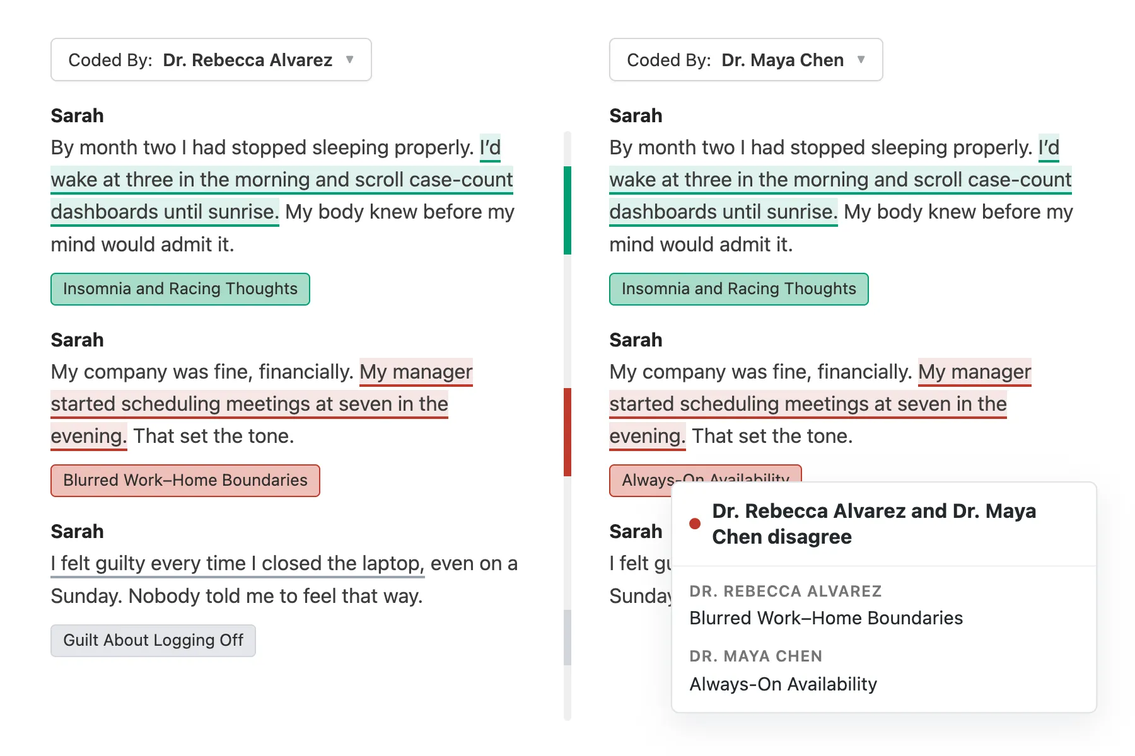Click right 'My body knew before my' text
Screen dimensions: 1135x756
pyautogui.click(x=958, y=212)
